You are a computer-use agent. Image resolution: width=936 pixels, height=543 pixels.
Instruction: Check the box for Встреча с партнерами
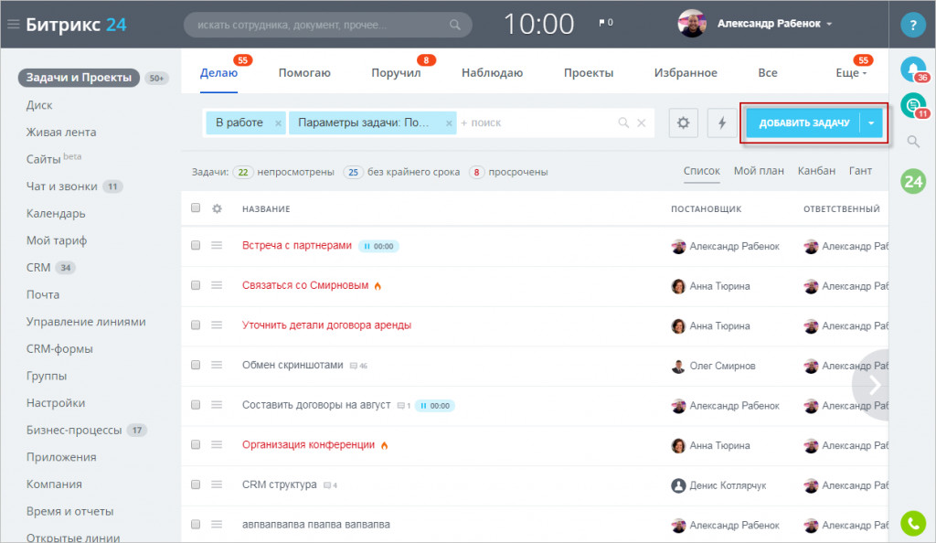[x=196, y=245]
